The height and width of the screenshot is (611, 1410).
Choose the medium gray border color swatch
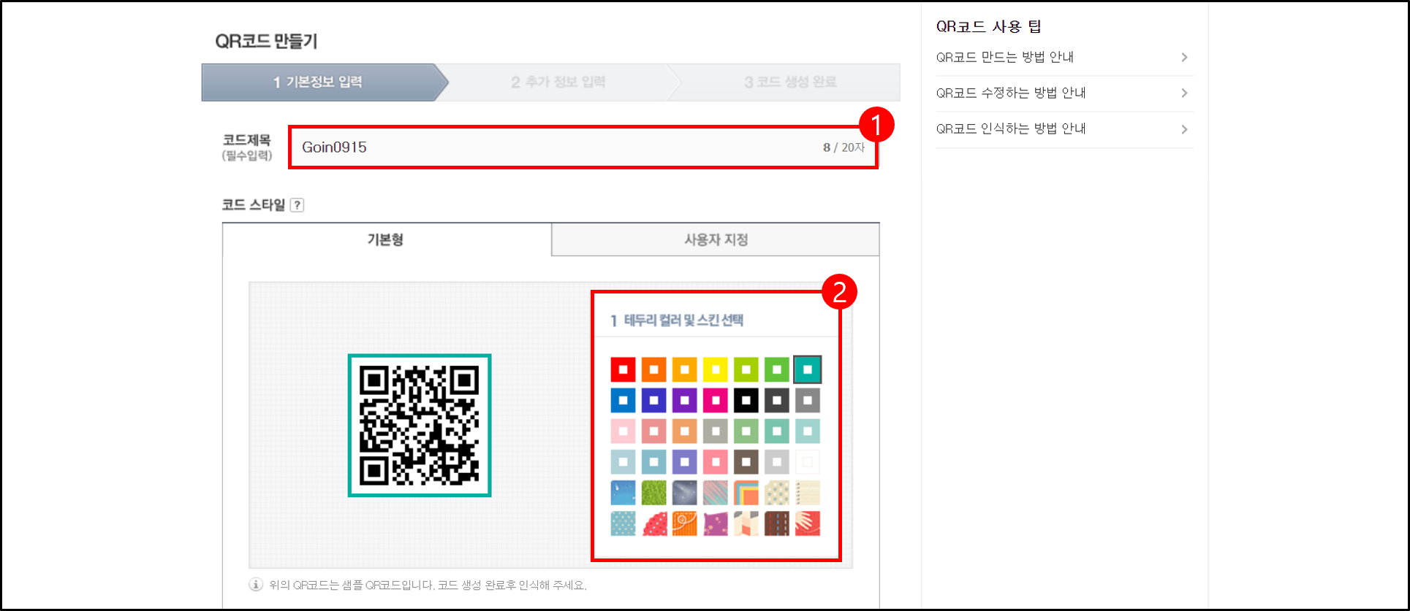point(808,400)
